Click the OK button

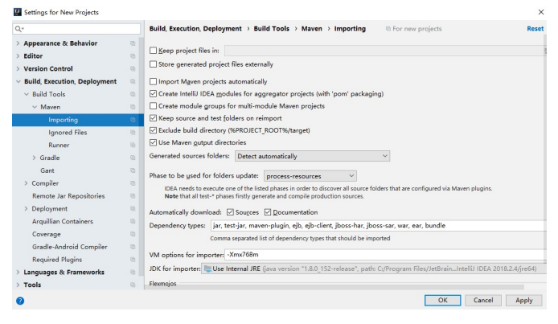(x=442, y=300)
